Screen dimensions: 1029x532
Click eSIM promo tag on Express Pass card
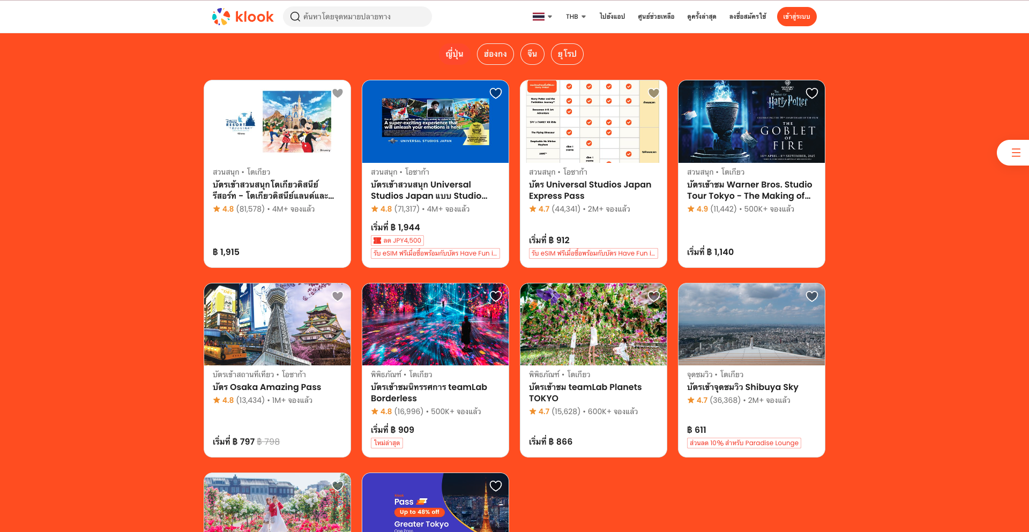[593, 253]
